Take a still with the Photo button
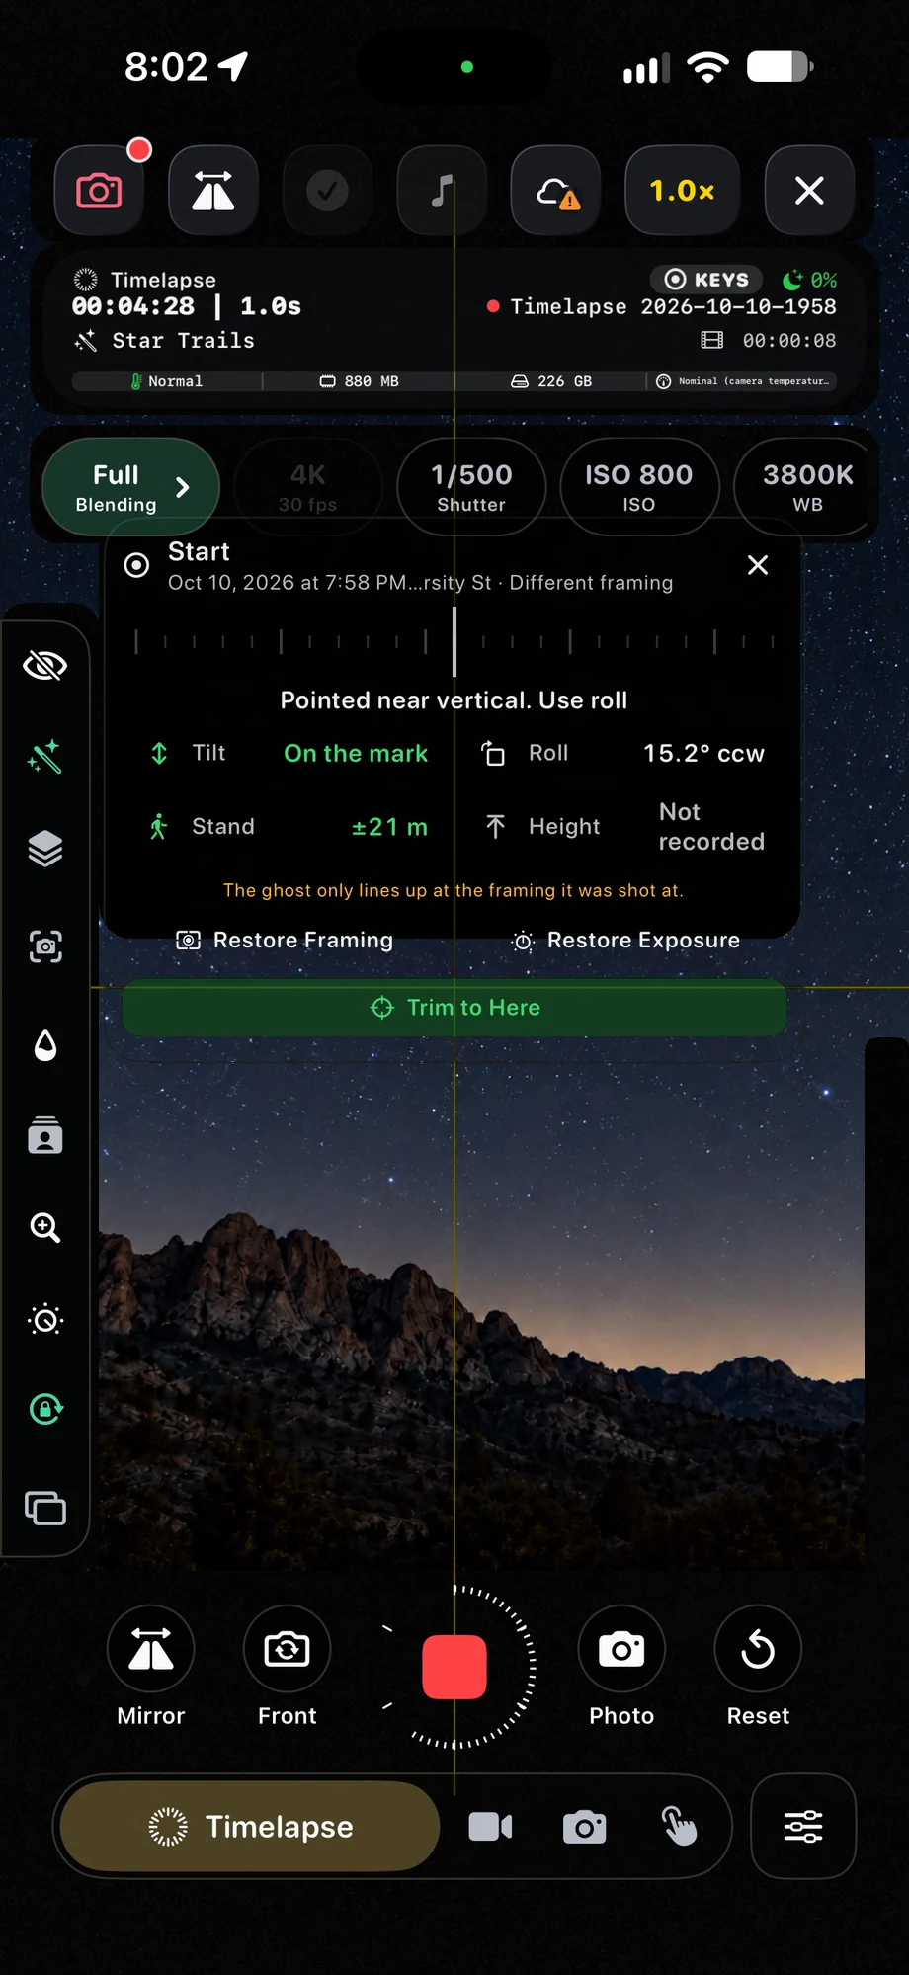Screen dimensions: 909x1975 (x=621, y=1667)
